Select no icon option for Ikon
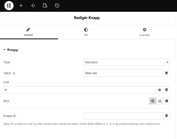 153,101
